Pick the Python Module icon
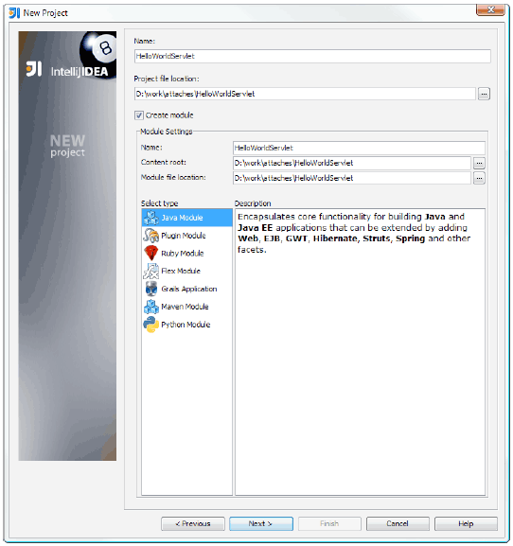The image size is (513, 546). [150, 325]
